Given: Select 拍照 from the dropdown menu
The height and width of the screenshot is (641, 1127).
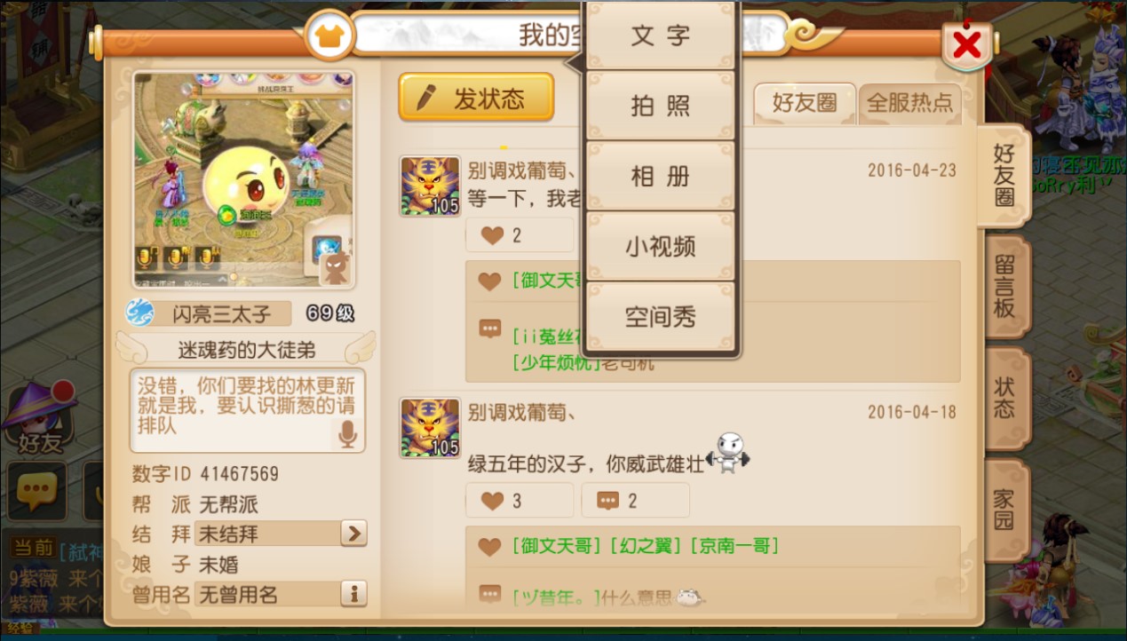Looking at the screenshot, I should pyautogui.click(x=661, y=106).
